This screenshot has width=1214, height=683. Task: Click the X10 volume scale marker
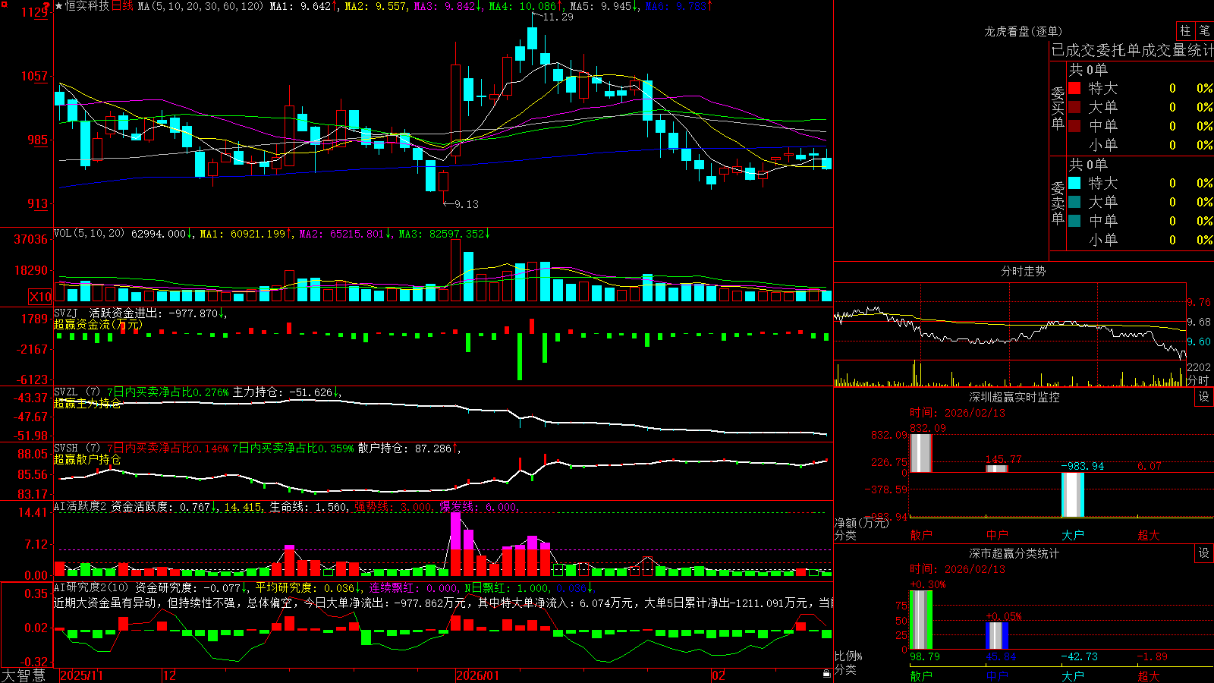click(40, 297)
